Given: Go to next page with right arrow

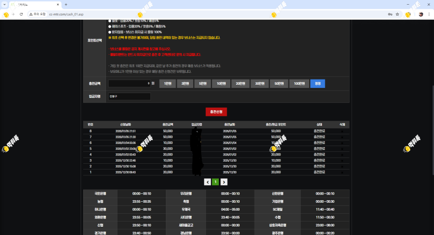Looking at the screenshot, I should pyautogui.click(x=224, y=182).
